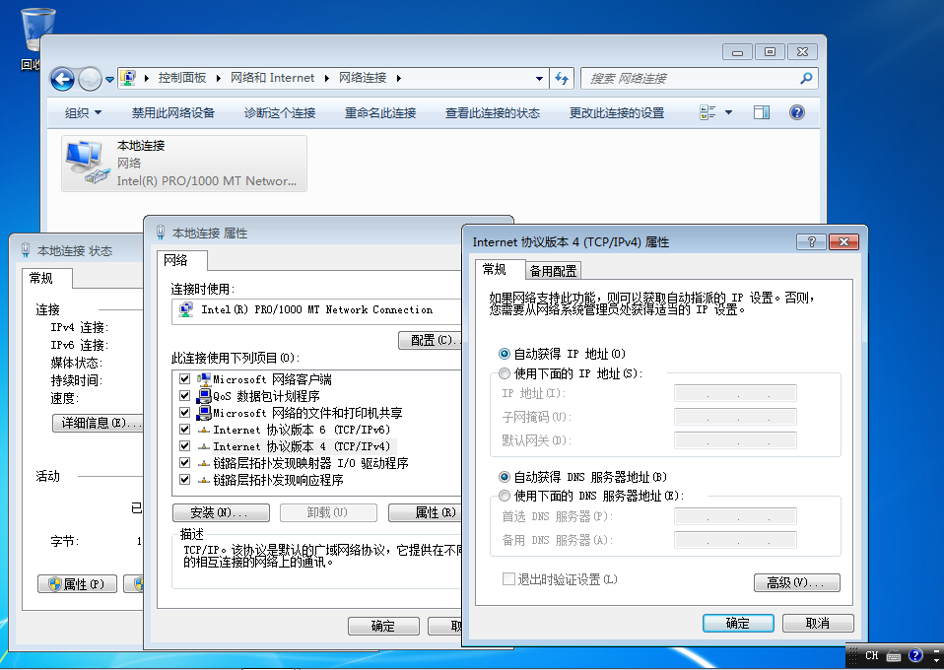Open the 高级 settings button
This screenshot has height=670, width=944.
tap(796, 582)
